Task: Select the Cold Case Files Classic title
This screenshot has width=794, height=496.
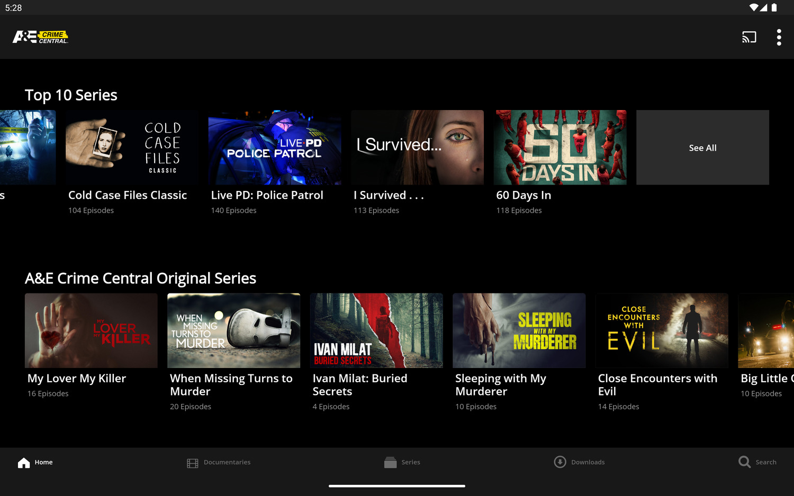Action: tap(128, 195)
